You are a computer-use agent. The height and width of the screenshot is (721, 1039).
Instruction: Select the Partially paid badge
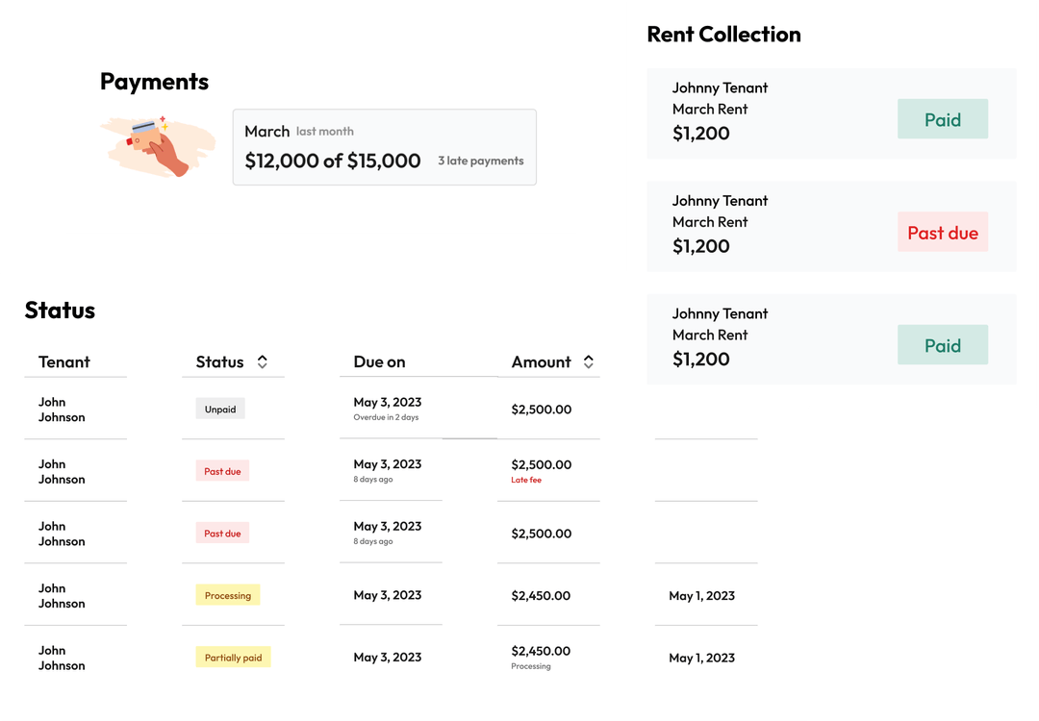(233, 657)
